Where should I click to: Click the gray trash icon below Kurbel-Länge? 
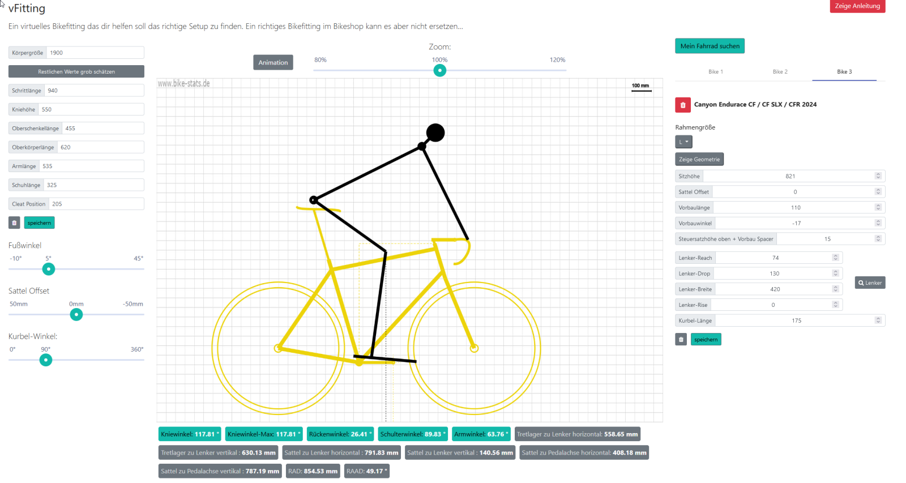click(681, 340)
